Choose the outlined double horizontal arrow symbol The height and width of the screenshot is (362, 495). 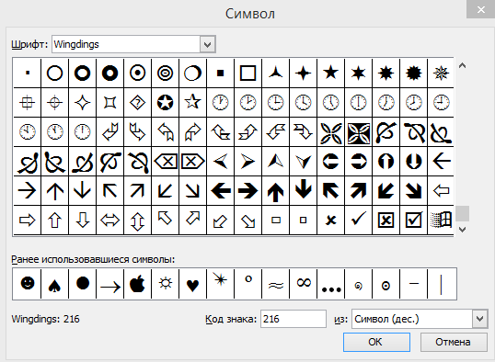[x=109, y=220]
